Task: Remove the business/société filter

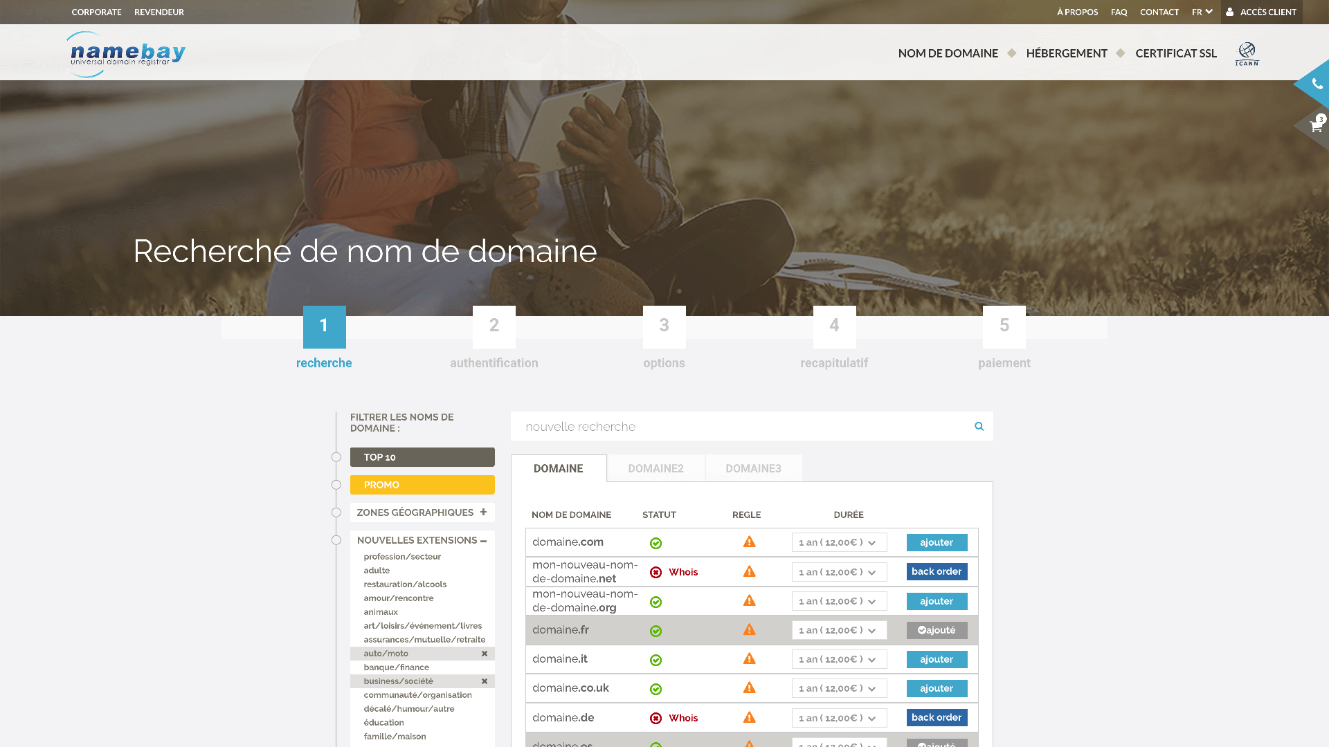Action: [x=485, y=681]
